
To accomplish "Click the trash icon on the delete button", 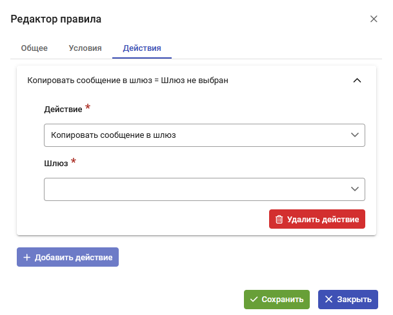I will click(x=279, y=219).
